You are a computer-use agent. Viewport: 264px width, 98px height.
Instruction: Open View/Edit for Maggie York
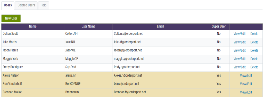240,59
